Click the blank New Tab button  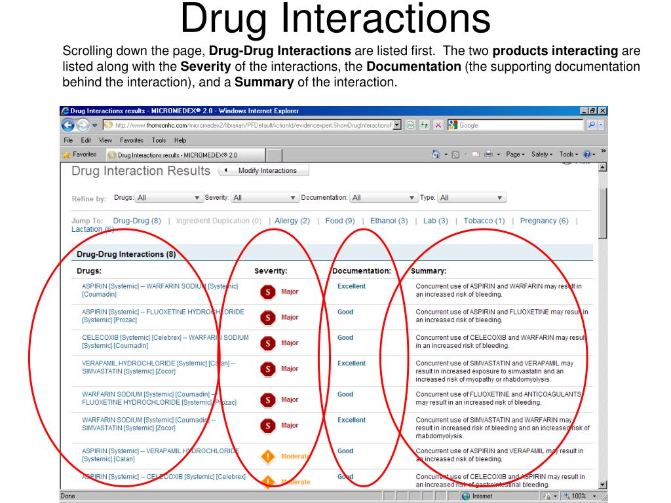[274, 155]
